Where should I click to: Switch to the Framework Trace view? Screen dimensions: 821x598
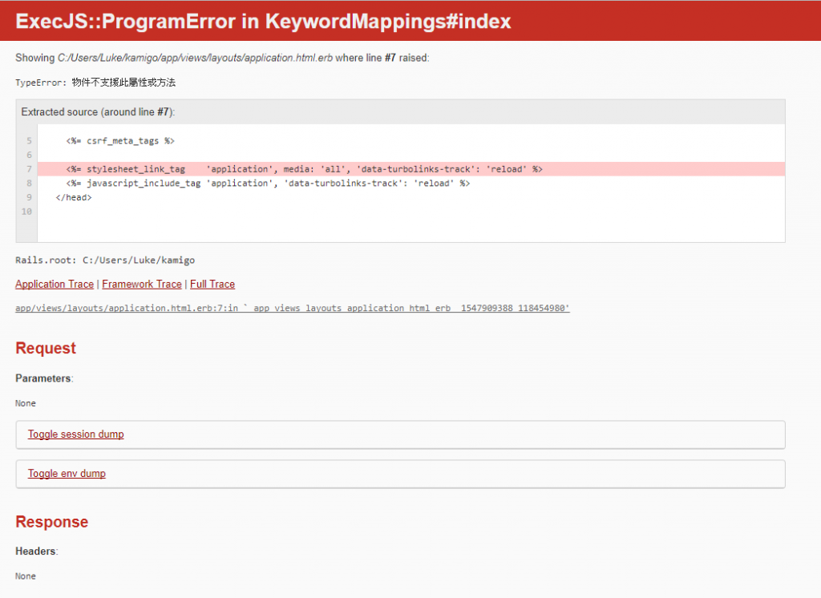coord(141,284)
